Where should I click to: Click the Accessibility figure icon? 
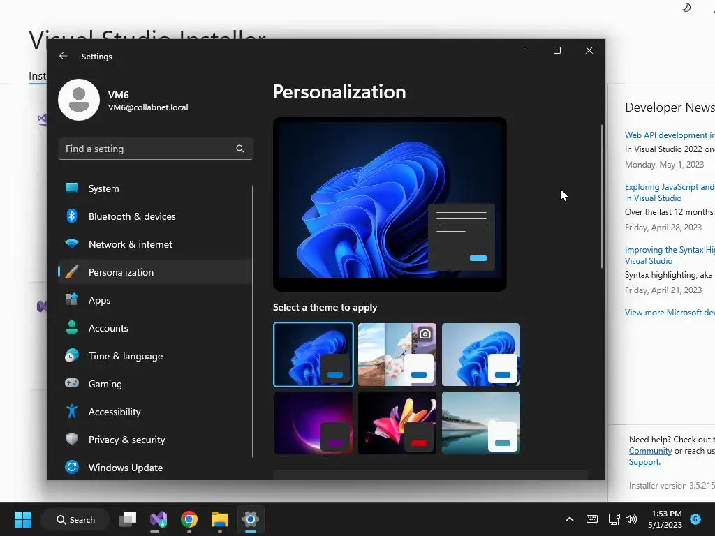pyautogui.click(x=72, y=411)
